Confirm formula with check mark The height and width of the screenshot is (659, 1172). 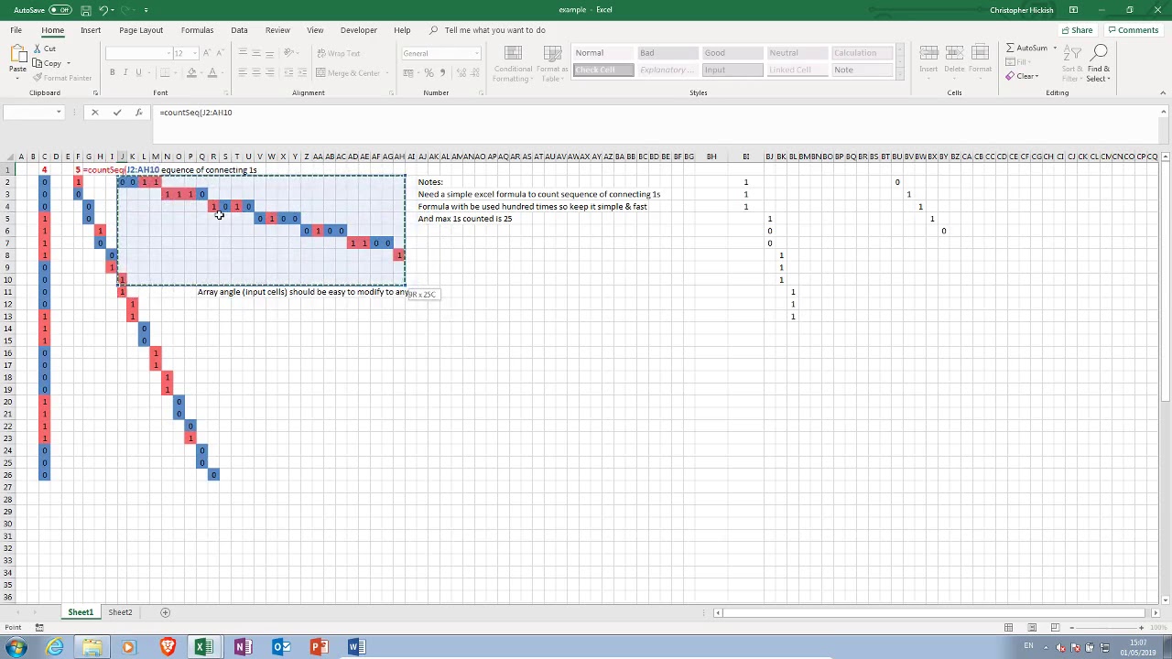coord(117,113)
